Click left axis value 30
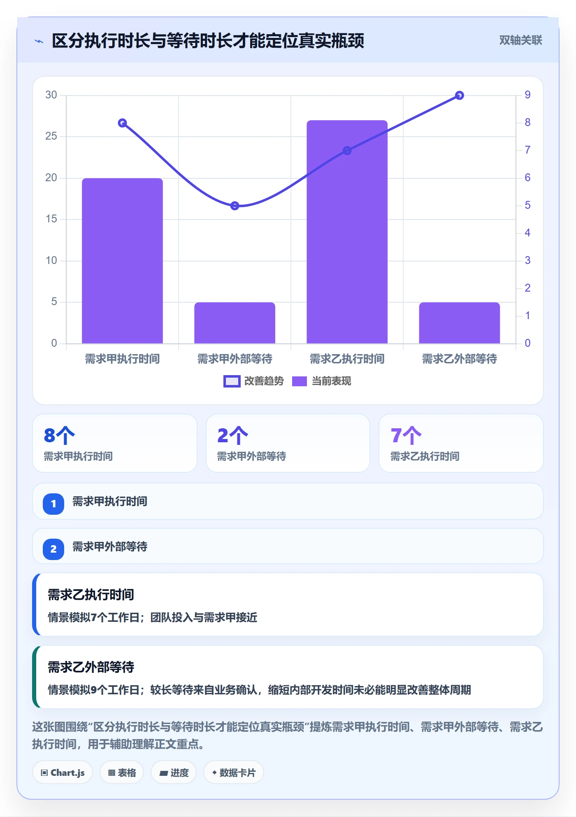This screenshot has height=817, width=576. point(51,95)
